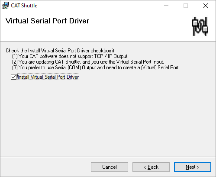Screen dimensions: 216x177
Task: Click the 'CAT Shuttle' window title text
Action: [24, 6]
